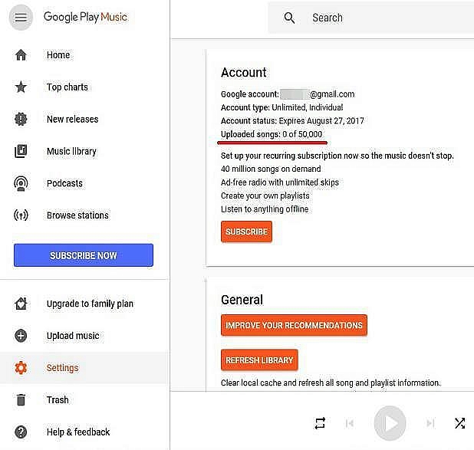
Task: Click the Home house icon
Action: point(21,55)
